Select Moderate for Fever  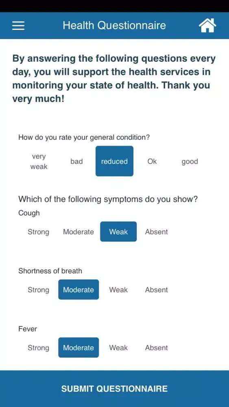79,347
